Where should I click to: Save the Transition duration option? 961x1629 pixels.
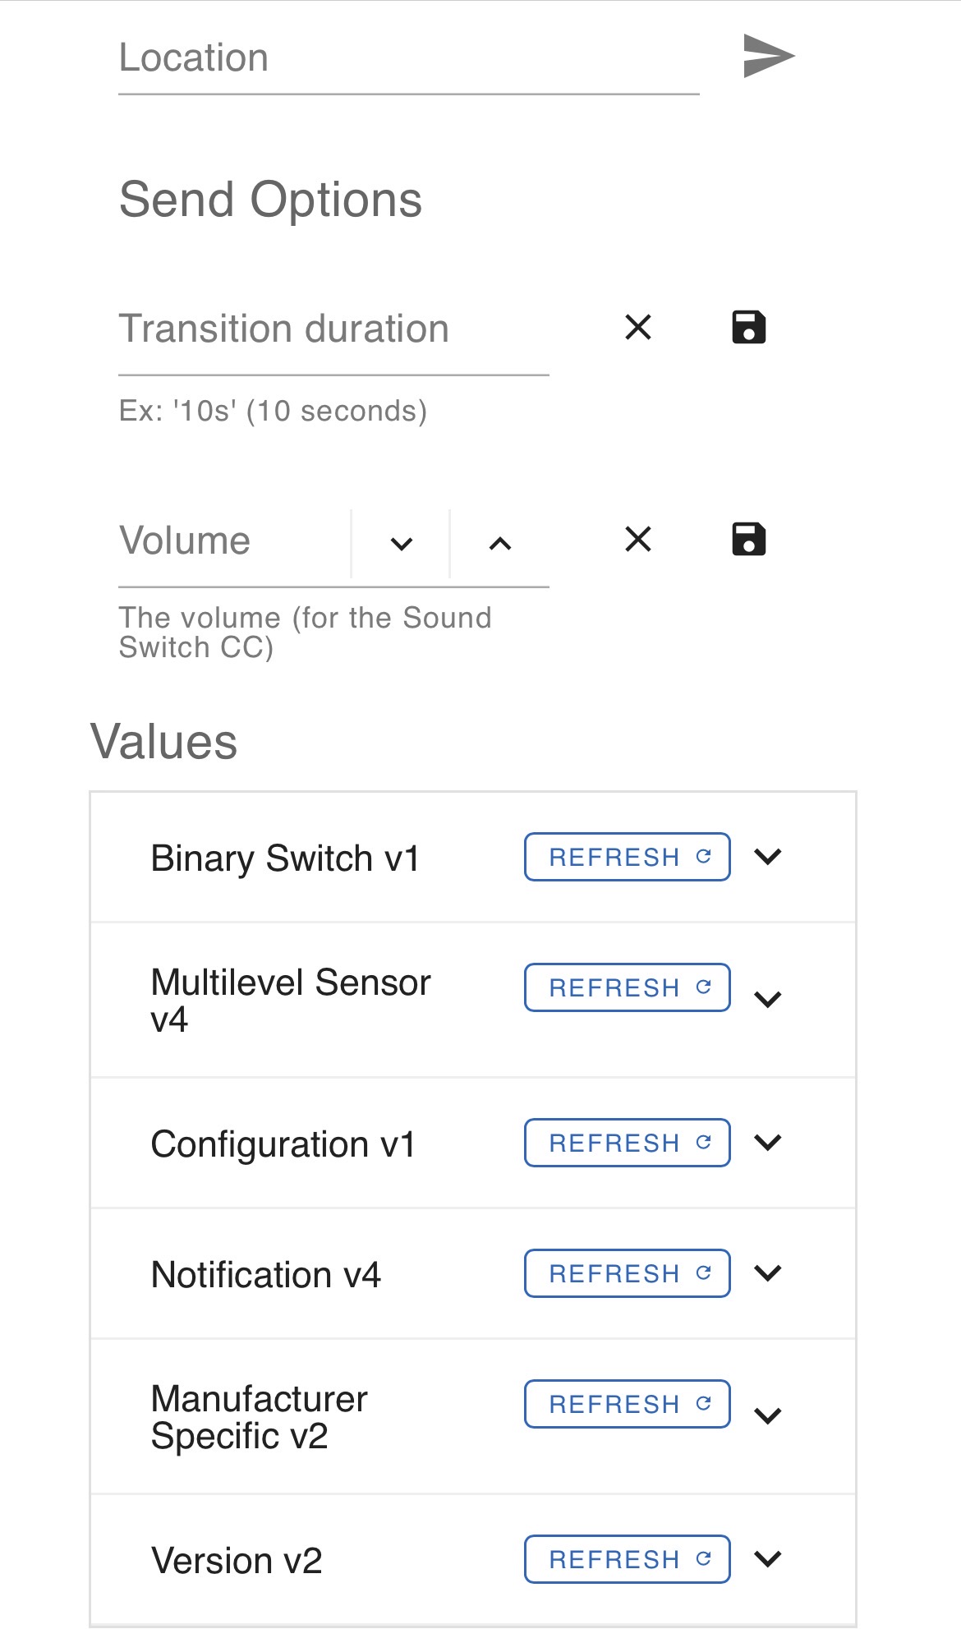click(x=748, y=327)
